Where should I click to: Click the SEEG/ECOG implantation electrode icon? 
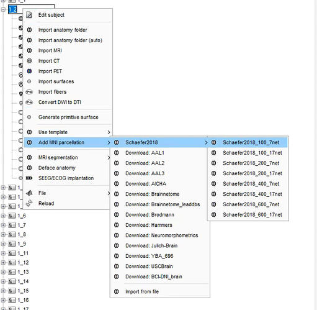pos(29,178)
